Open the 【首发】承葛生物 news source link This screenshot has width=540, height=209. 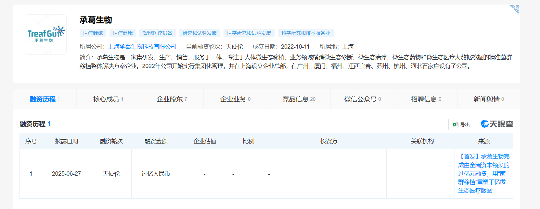(484, 173)
